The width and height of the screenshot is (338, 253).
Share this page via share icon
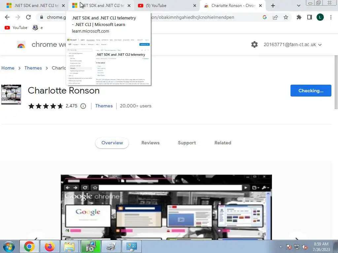tap(275, 17)
